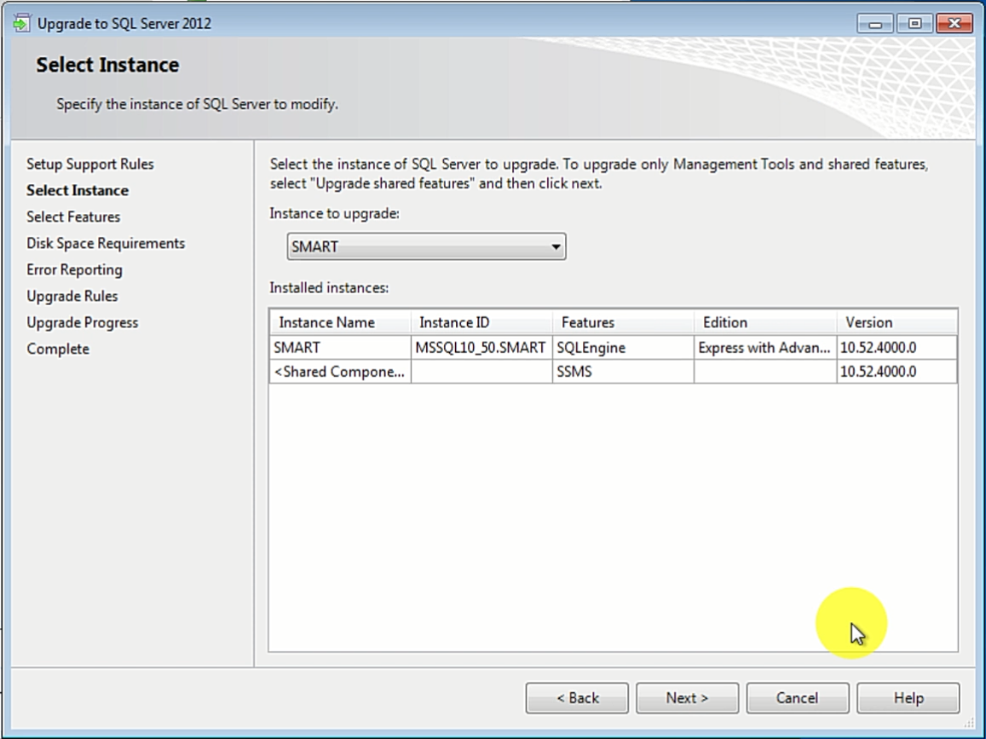Click the Version column header
Screen dimensions: 986x739
897,323
